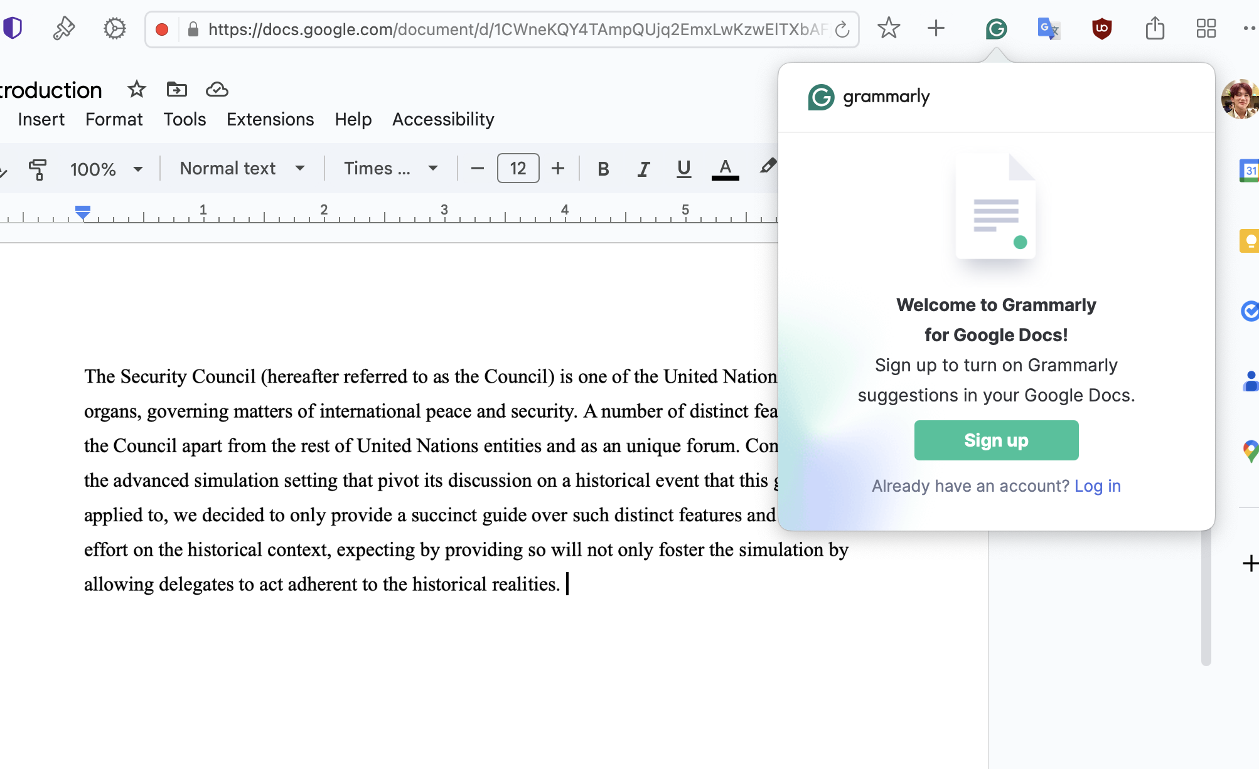
Task: Click the Log in link
Action: 1097,486
